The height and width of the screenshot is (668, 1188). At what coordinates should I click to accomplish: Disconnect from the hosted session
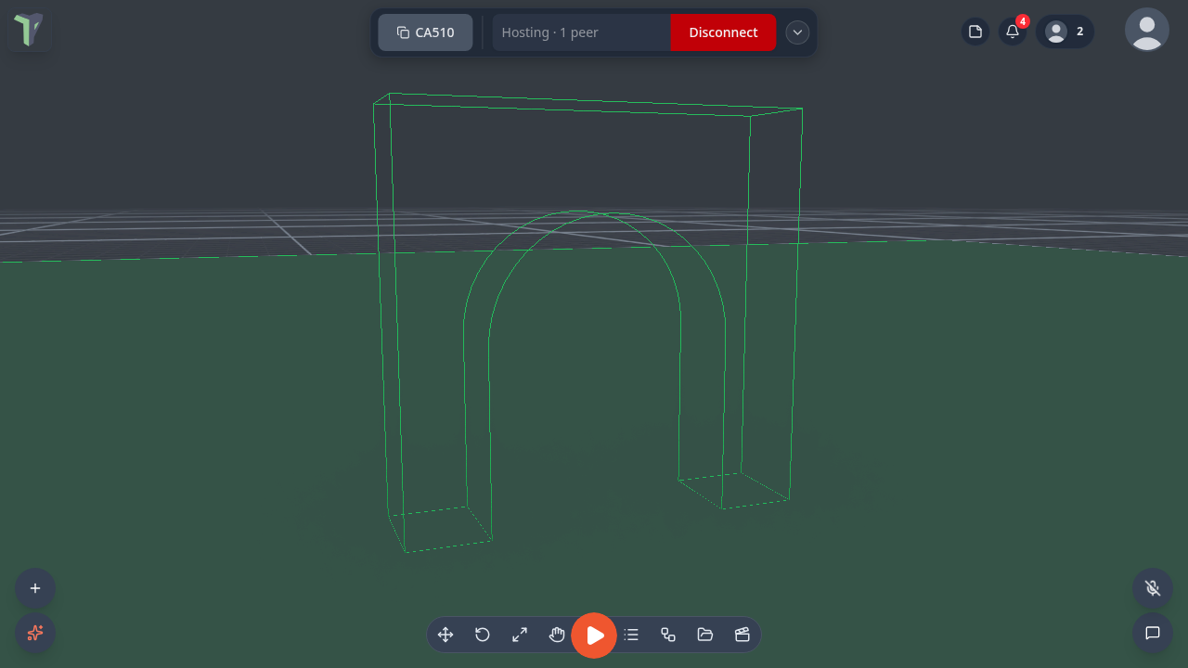click(723, 32)
